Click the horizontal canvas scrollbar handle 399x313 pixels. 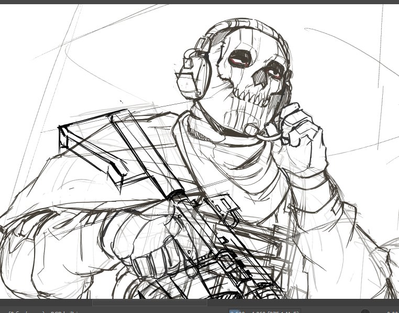tap(150, 303)
